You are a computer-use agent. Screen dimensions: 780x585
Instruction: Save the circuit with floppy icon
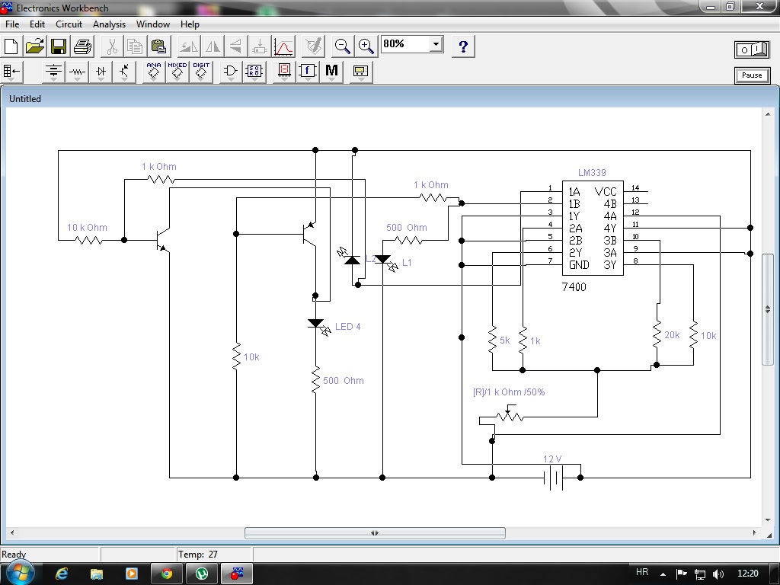59,46
